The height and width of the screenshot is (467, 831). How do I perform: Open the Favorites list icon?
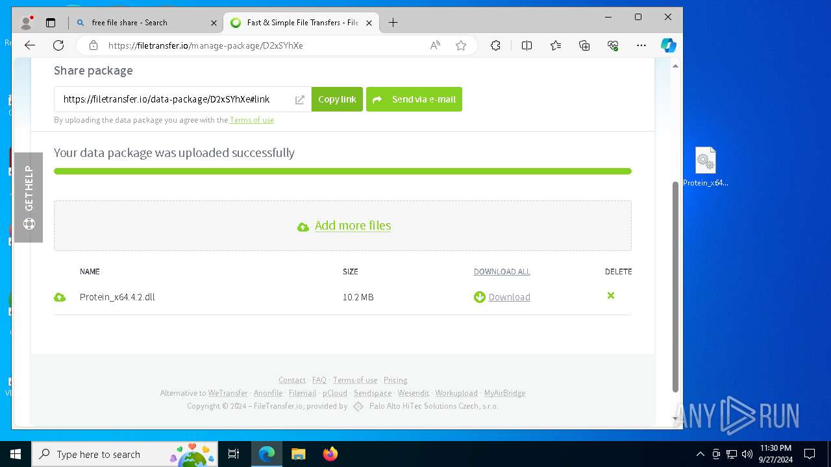556,45
